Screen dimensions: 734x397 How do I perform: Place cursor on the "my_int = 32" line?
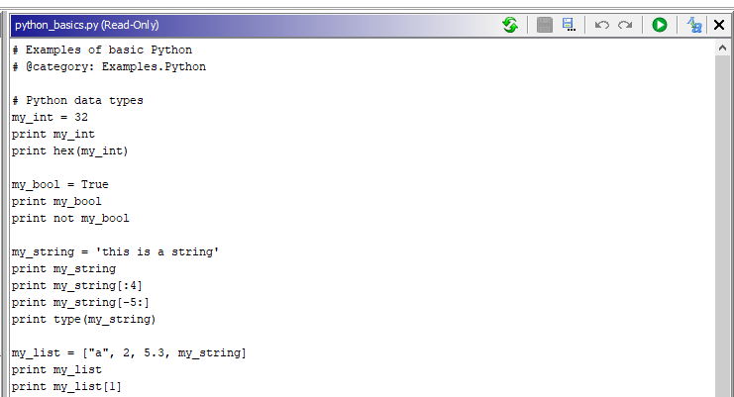click(x=51, y=117)
